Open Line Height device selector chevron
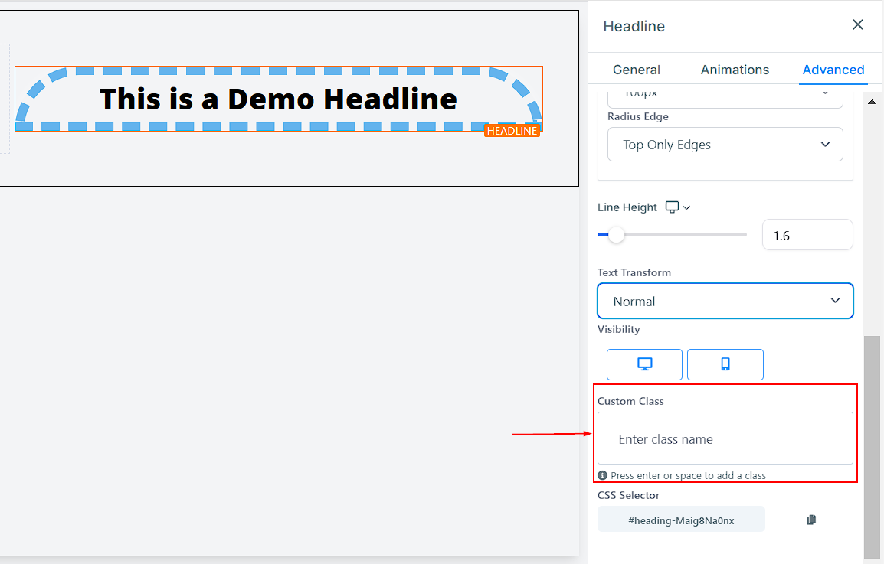884x564 pixels. click(686, 208)
